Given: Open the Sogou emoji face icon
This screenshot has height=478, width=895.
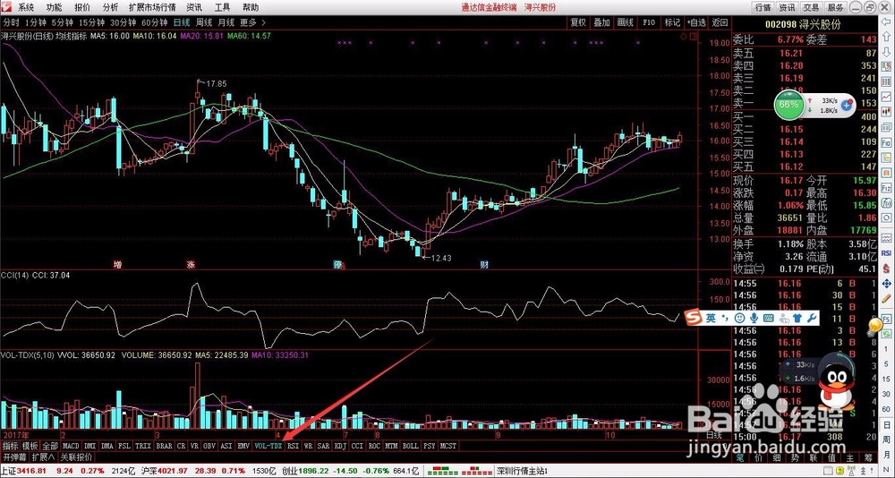Looking at the screenshot, I should (x=739, y=318).
